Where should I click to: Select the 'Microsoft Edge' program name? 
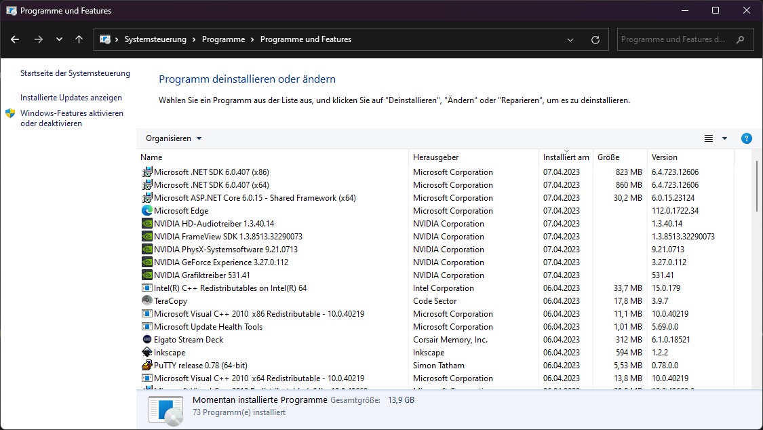(x=181, y=211)
